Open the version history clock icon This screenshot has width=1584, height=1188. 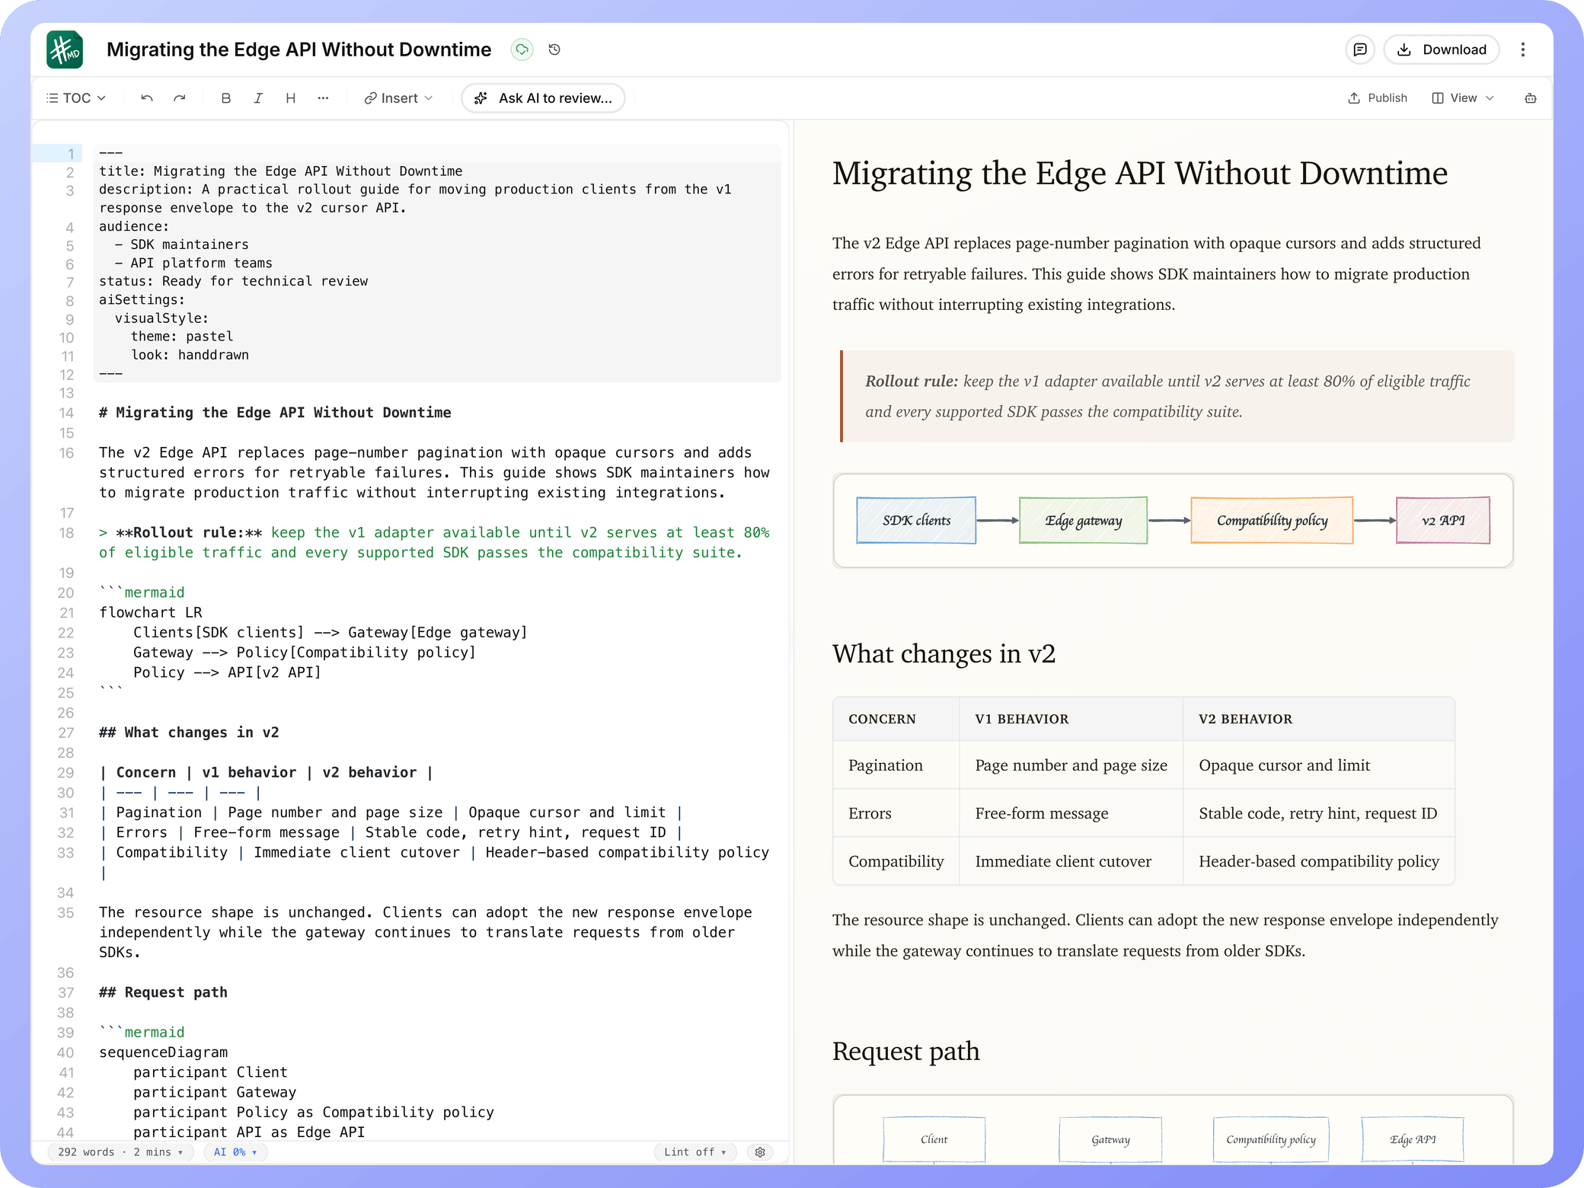click(x=554, y=49)
